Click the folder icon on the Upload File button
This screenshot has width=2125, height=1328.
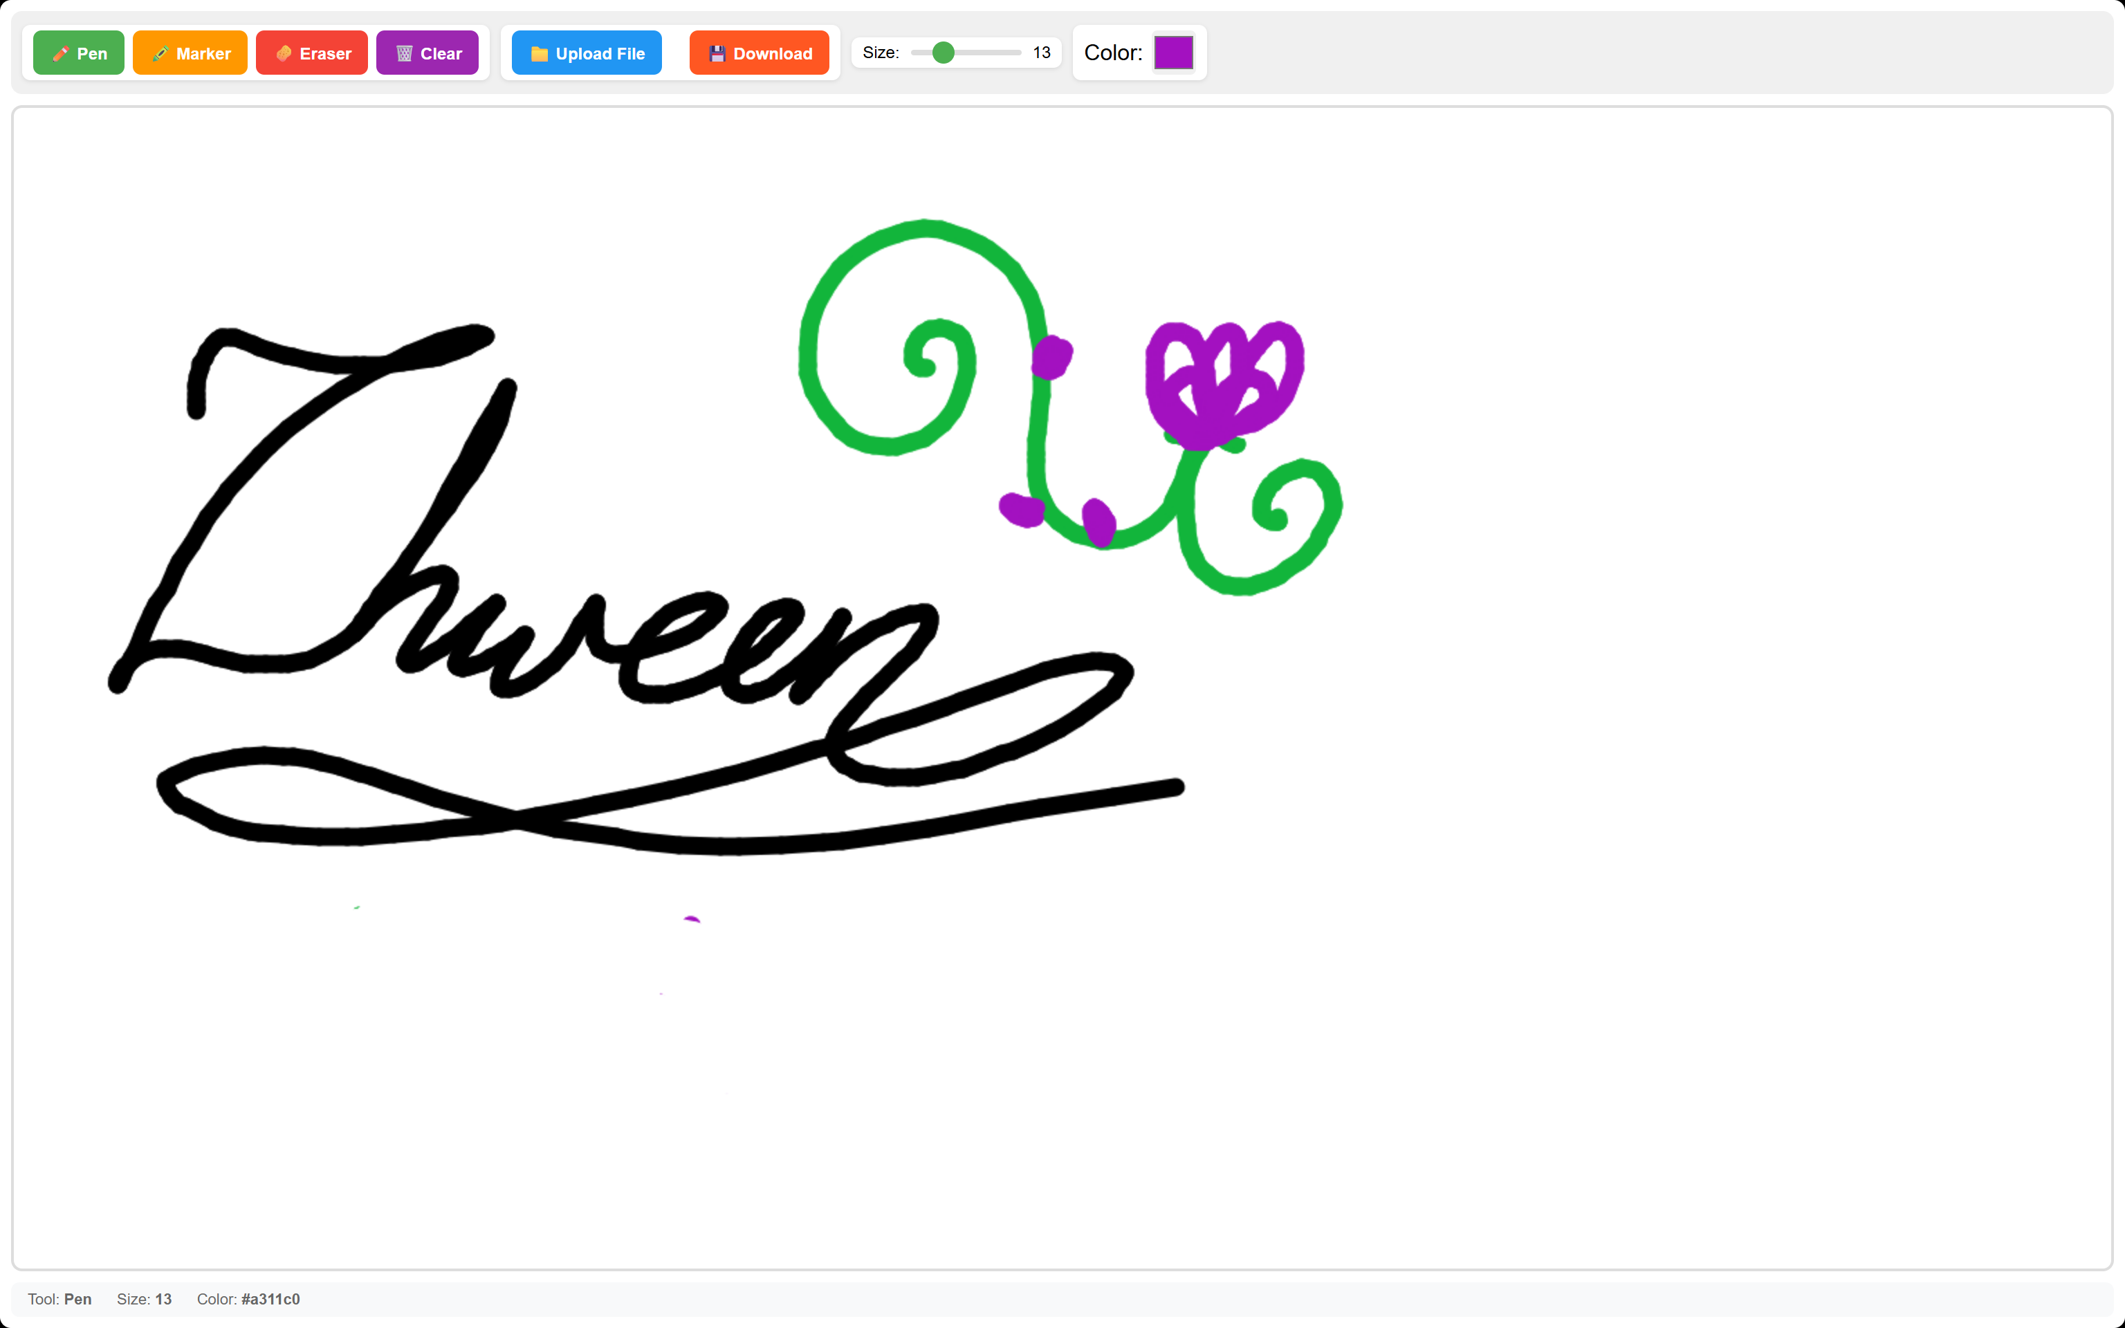539,53
